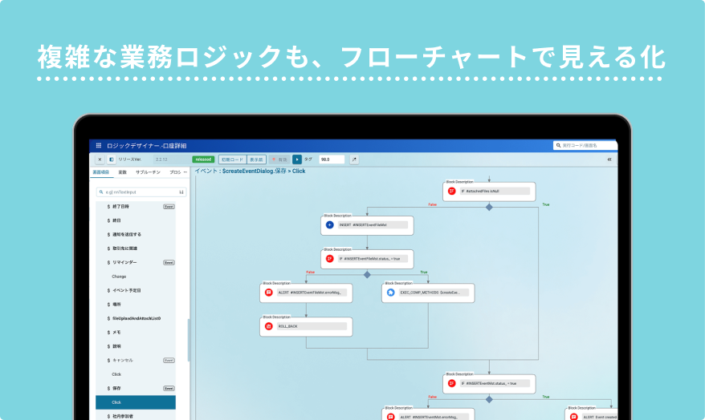Show more tabs via the ellipsis
Screen dimensions: 705x420
tap(185, 172)
